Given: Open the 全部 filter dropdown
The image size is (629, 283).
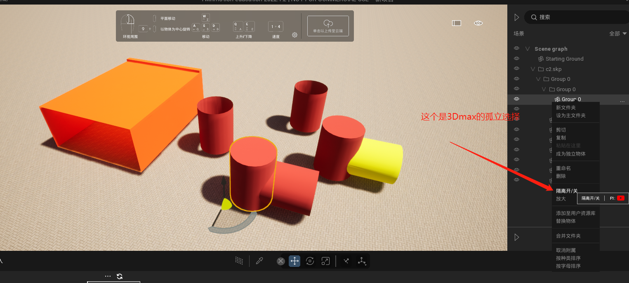Looking at the screenshot, I should [x=617, y=33].
